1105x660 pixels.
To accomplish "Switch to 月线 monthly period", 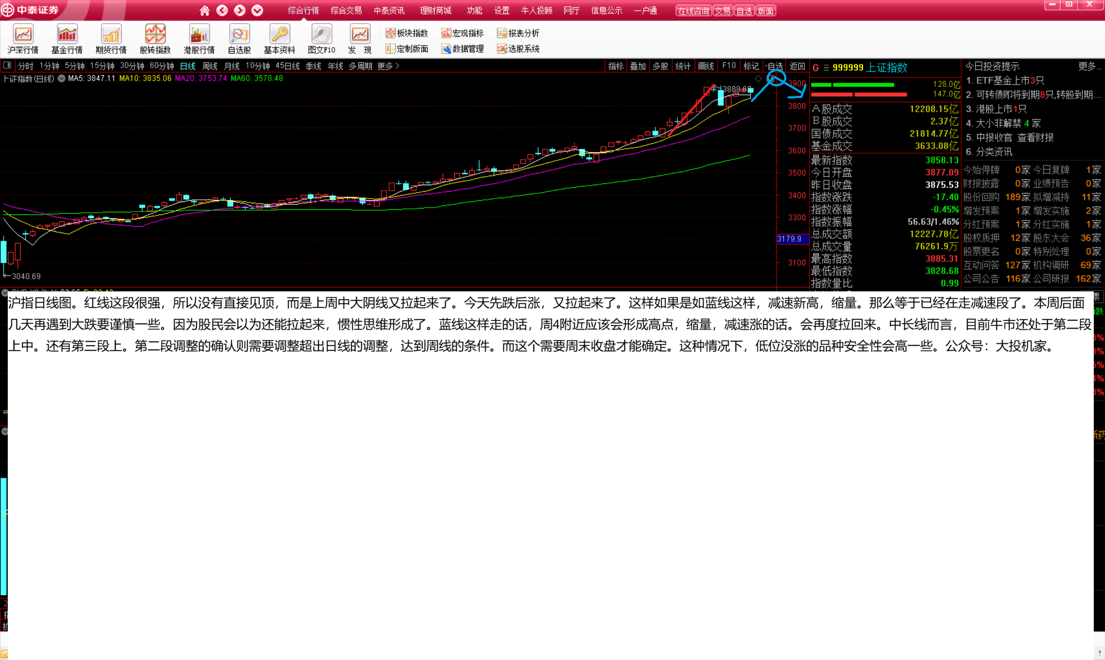I will [232, 66].
